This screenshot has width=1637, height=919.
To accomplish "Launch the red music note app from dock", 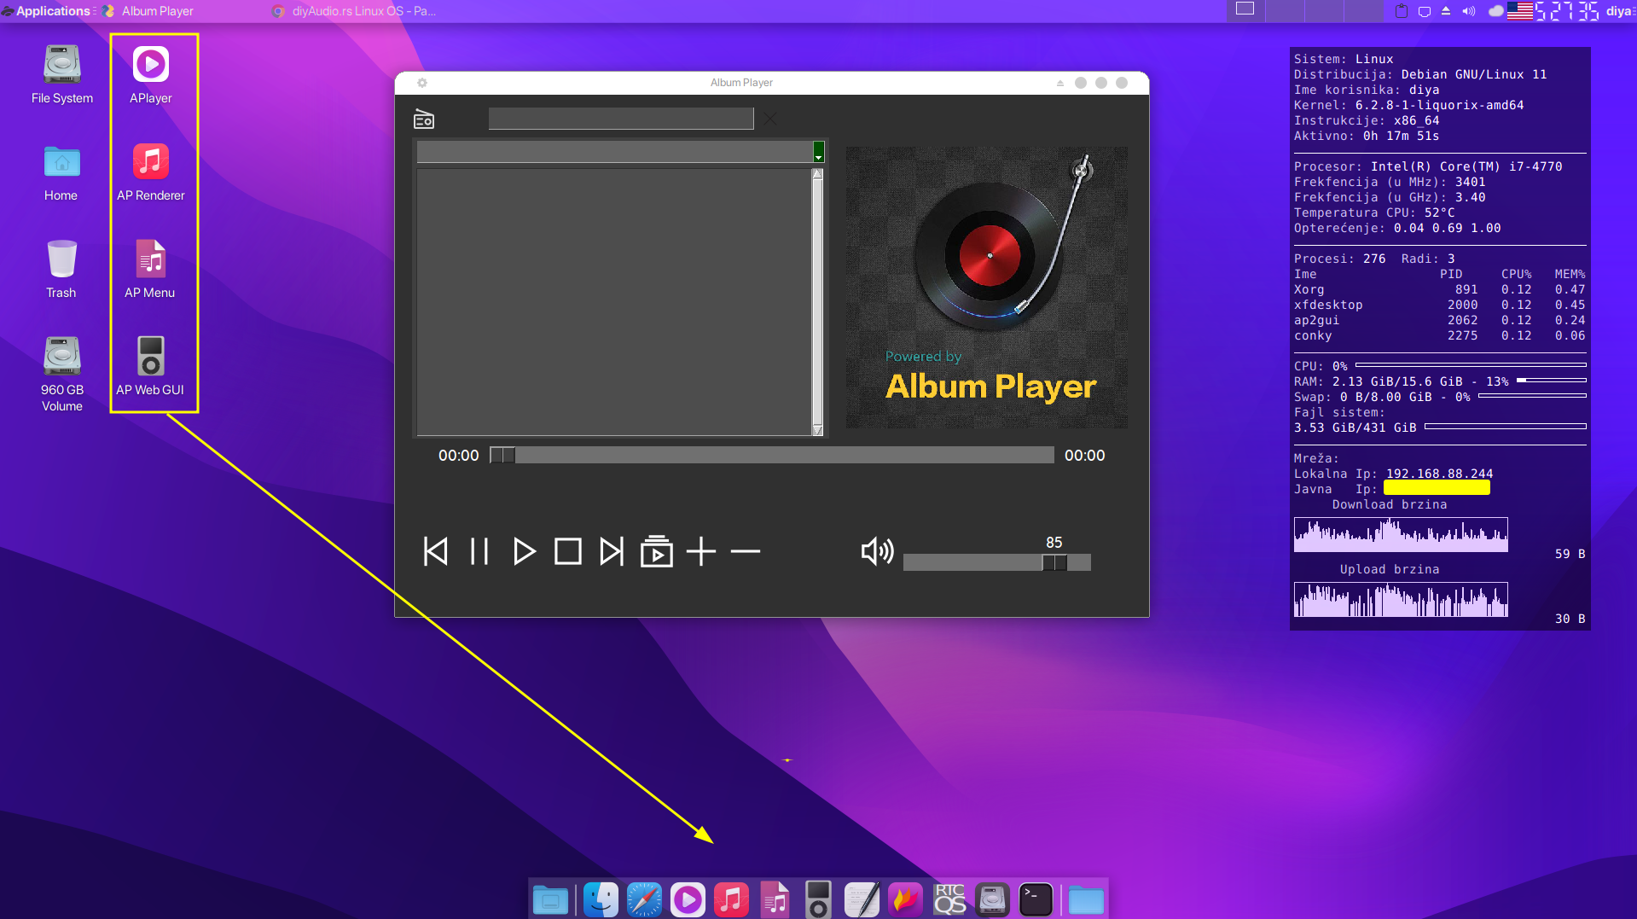I will 731,899.
